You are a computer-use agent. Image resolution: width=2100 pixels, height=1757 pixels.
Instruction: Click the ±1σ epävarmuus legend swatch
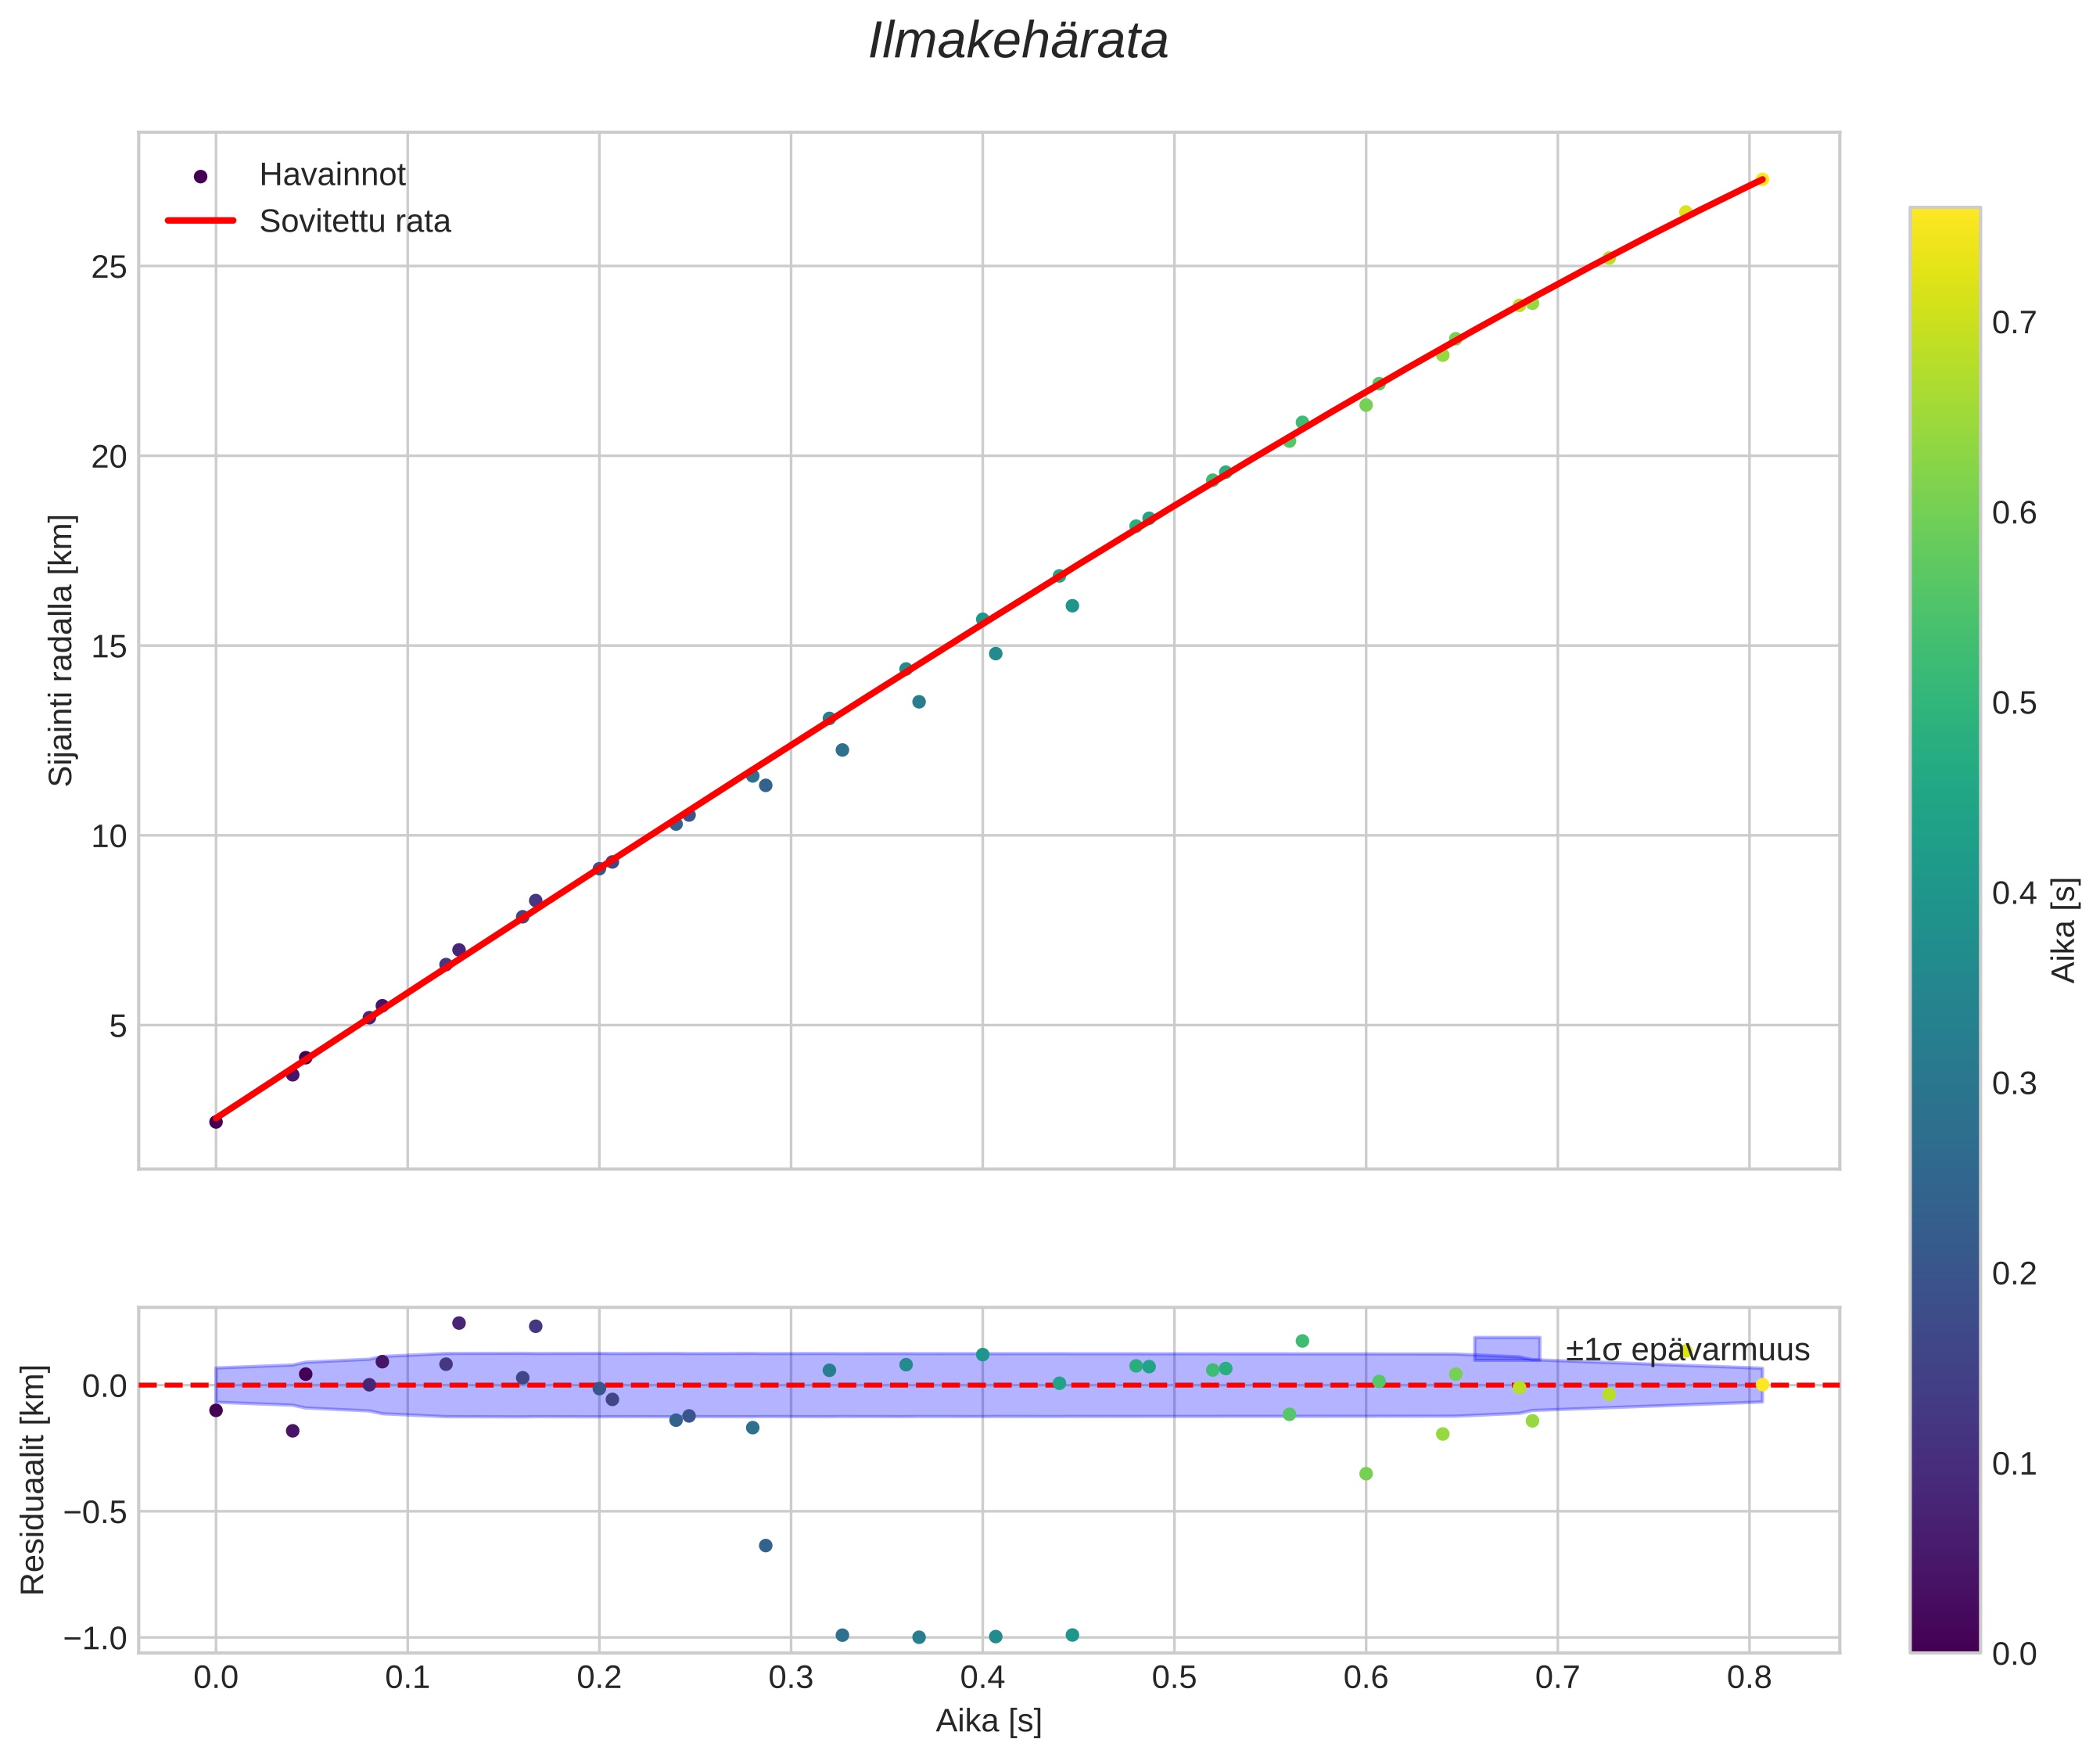click(x=1506, y=1349)
